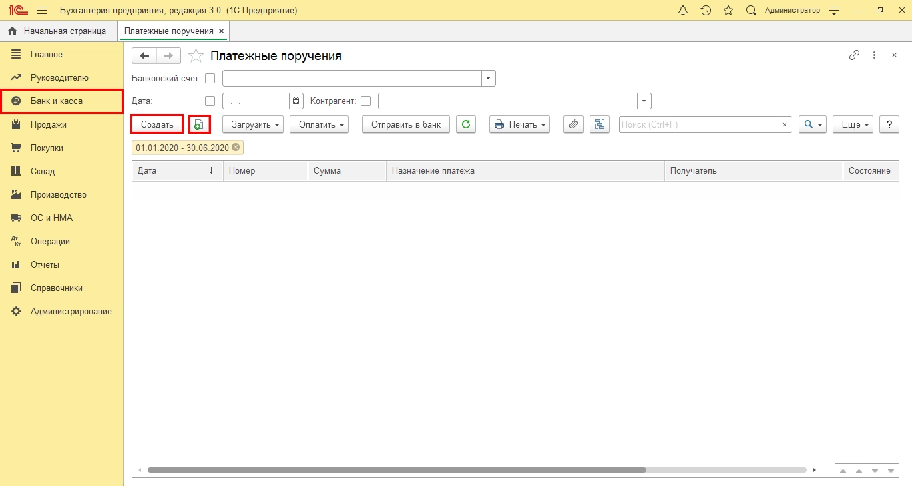Create a copy of payment order icon

(x=199, y=124)
